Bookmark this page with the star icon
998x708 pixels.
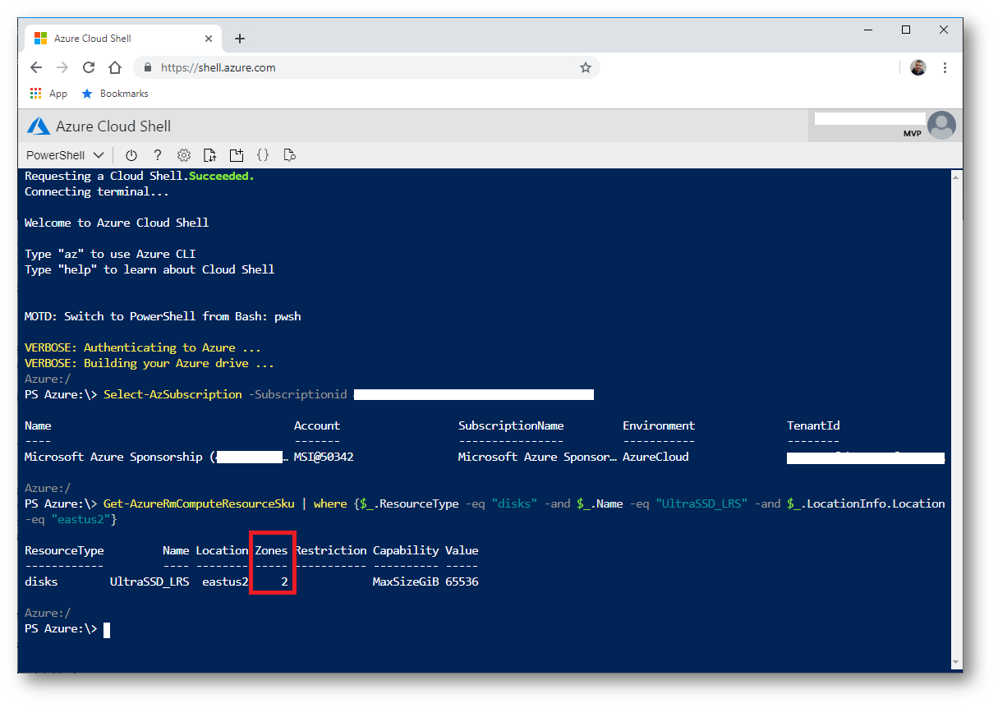point(586,67)
